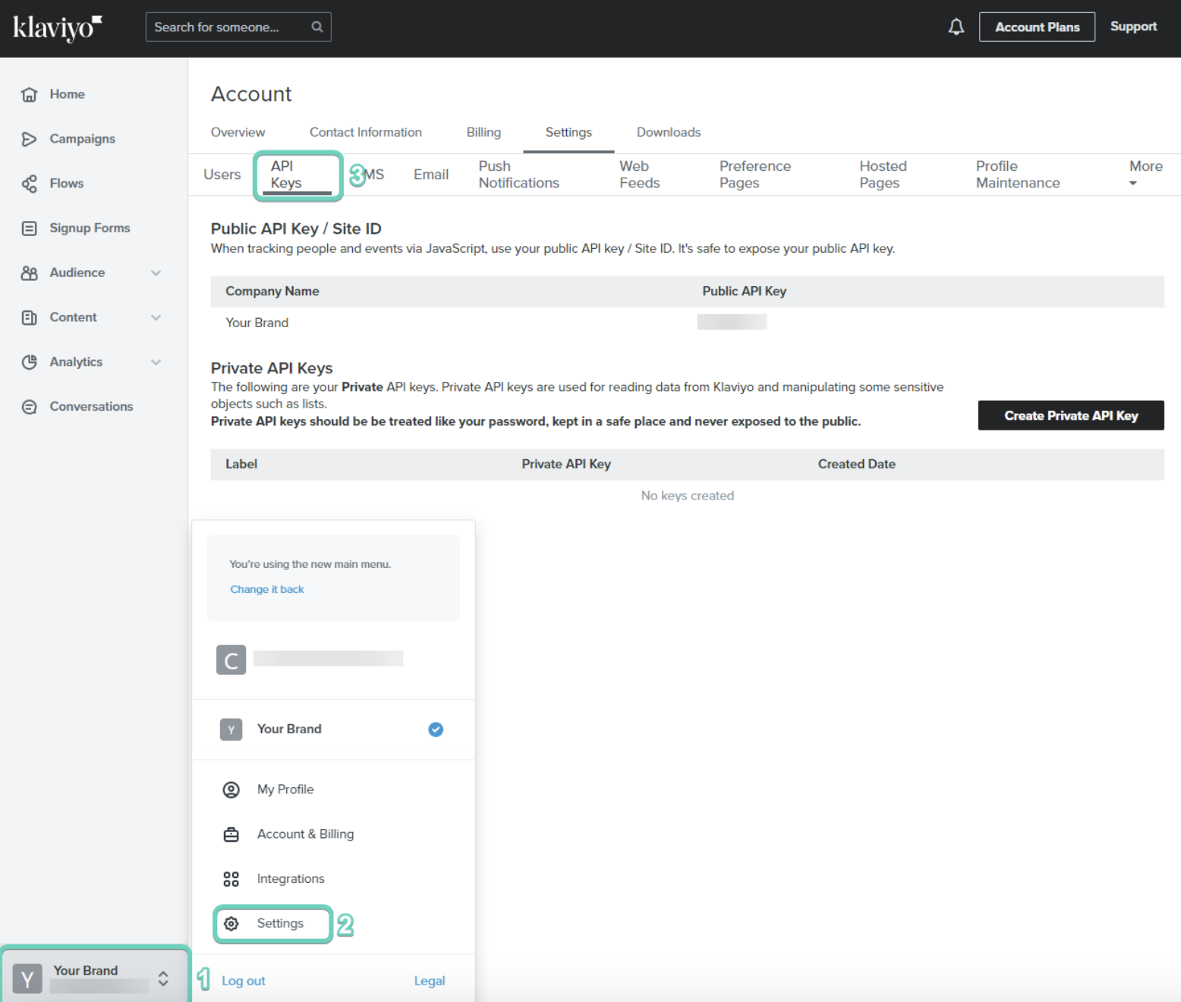The height and width of the screenshot is (1002, 1181).
Task: Click the Private API Key column header
Action: point(566,465)
